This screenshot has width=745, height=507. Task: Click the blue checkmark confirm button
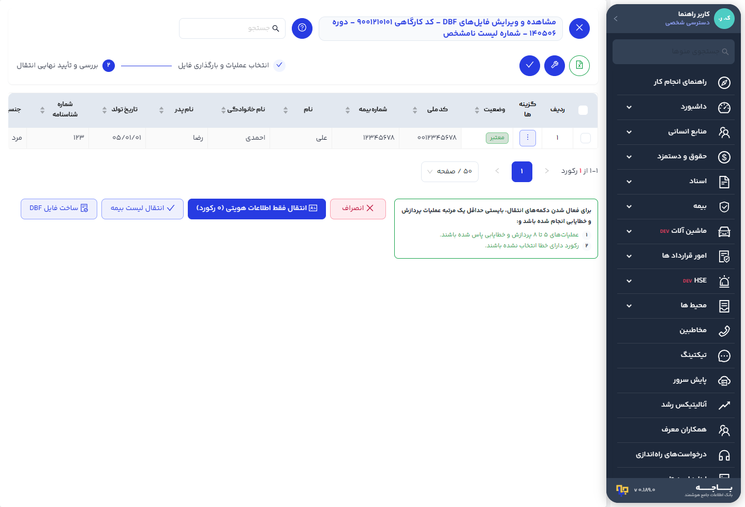[x=530, y=66]
